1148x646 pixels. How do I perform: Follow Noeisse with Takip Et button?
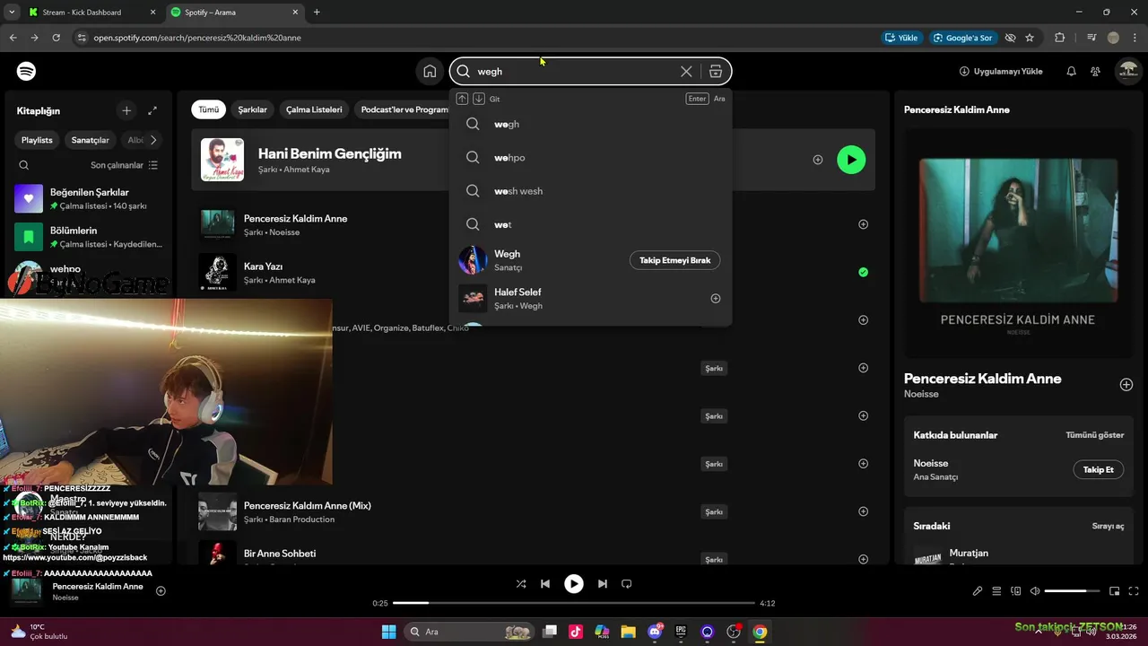point(1098,469)
